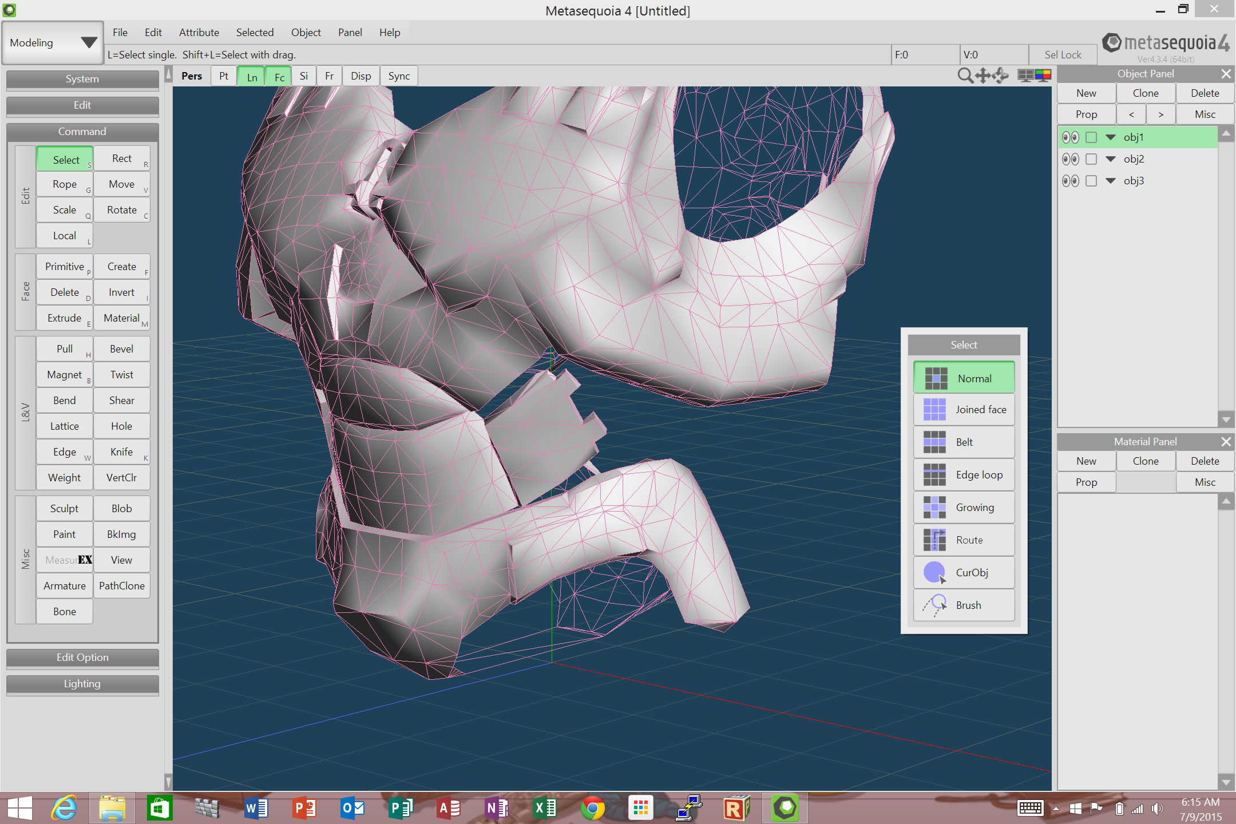The width and height of the screenshot is (1236, 824).
Task: Open the File menu
Action: tap(120, 33)
